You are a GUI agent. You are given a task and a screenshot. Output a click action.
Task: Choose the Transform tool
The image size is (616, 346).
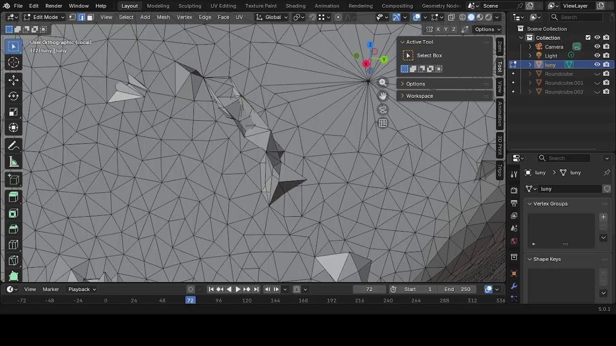(x=13, y=128)
